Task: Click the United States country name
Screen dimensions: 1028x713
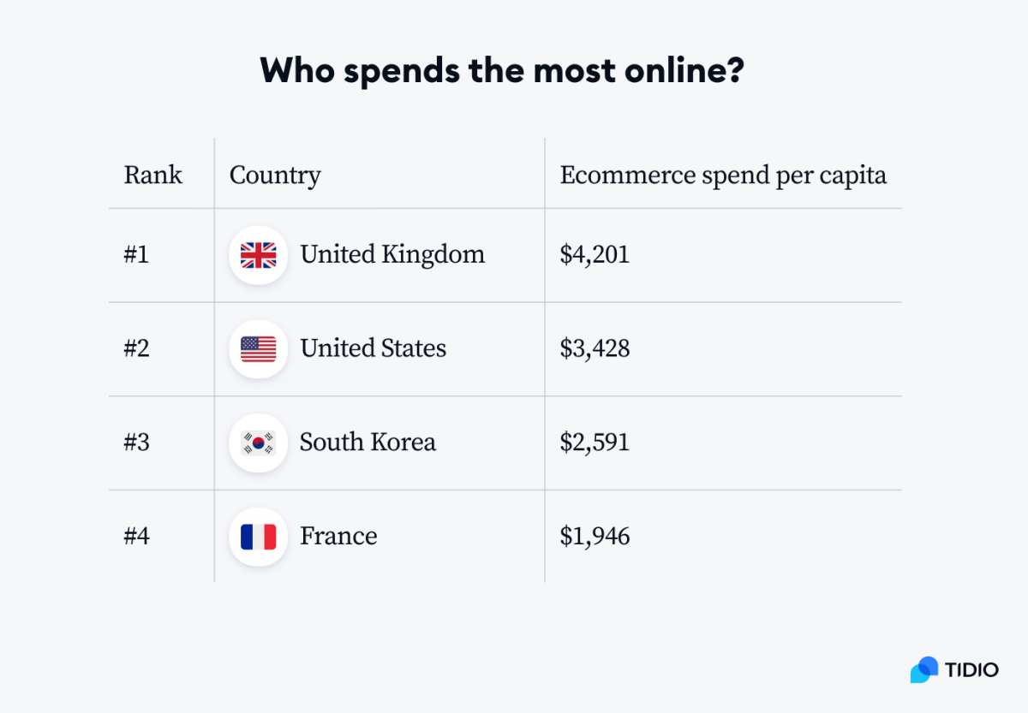Action: pyautogui.click(x=373, y=348)
